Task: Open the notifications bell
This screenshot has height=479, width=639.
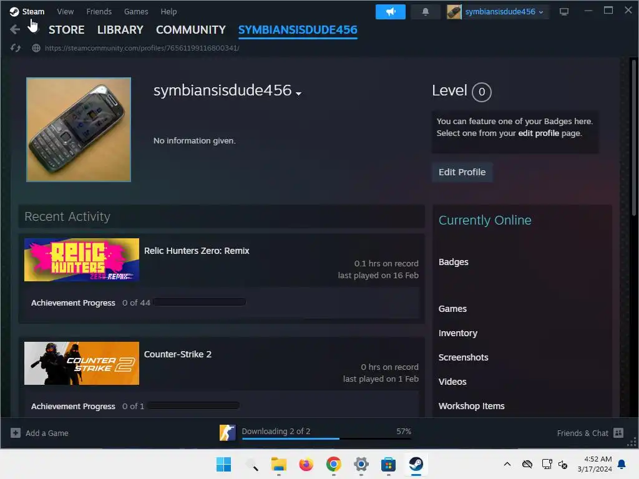Action: [425, 12]
